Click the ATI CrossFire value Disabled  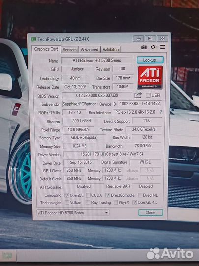(84, 186)
